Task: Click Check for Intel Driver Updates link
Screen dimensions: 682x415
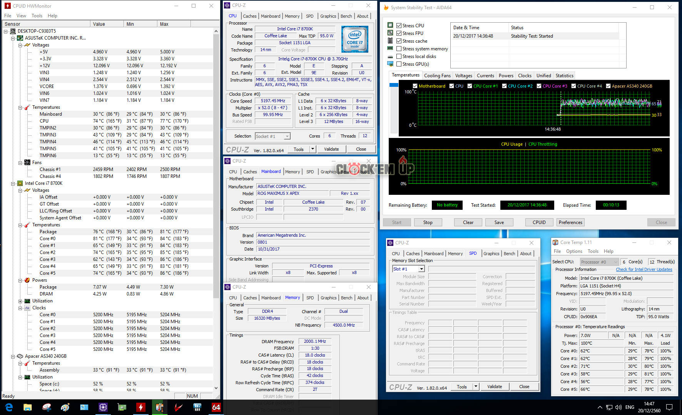Action: tap(644, 269)
